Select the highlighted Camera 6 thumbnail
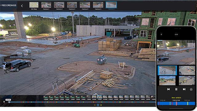Screen dimensions: 197x111 coord(111,5)
